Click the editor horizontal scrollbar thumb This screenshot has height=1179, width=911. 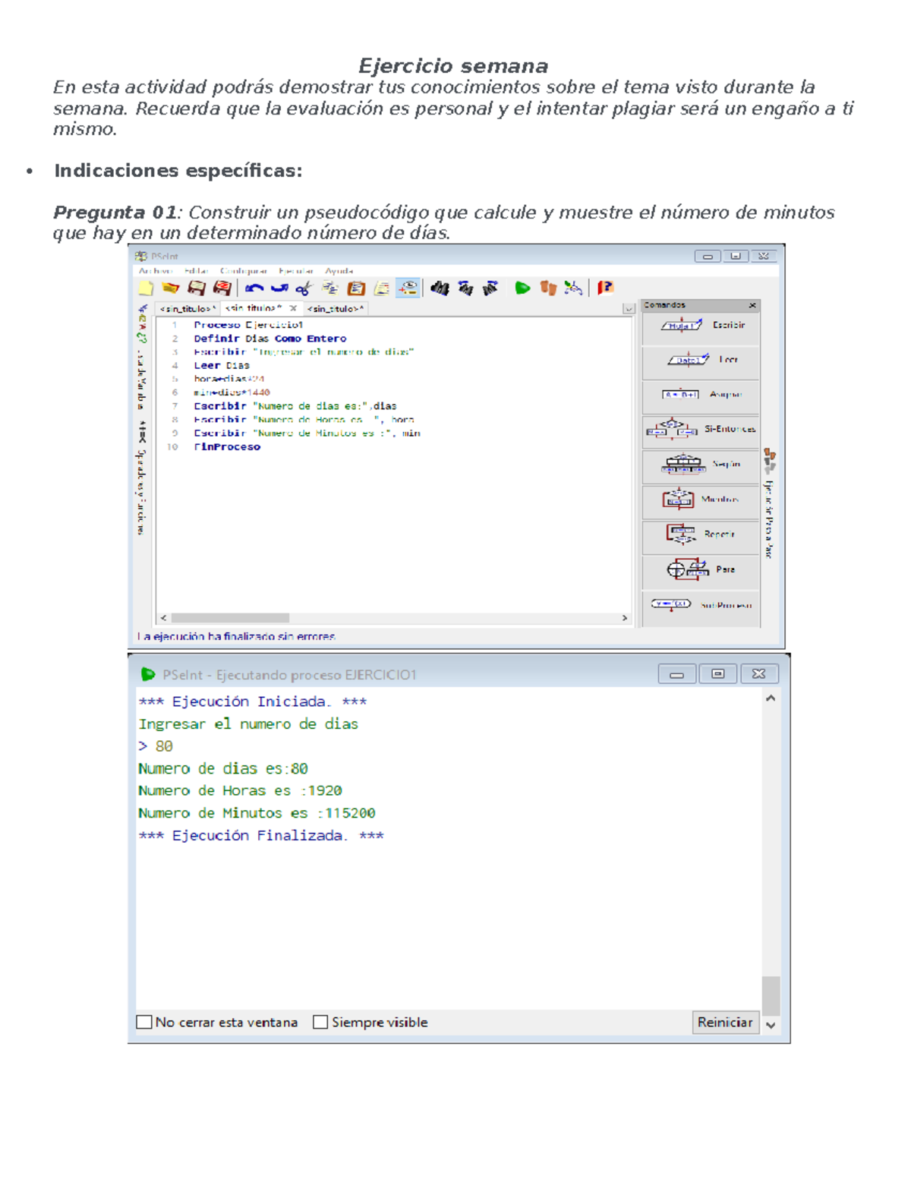click(229, 618)
